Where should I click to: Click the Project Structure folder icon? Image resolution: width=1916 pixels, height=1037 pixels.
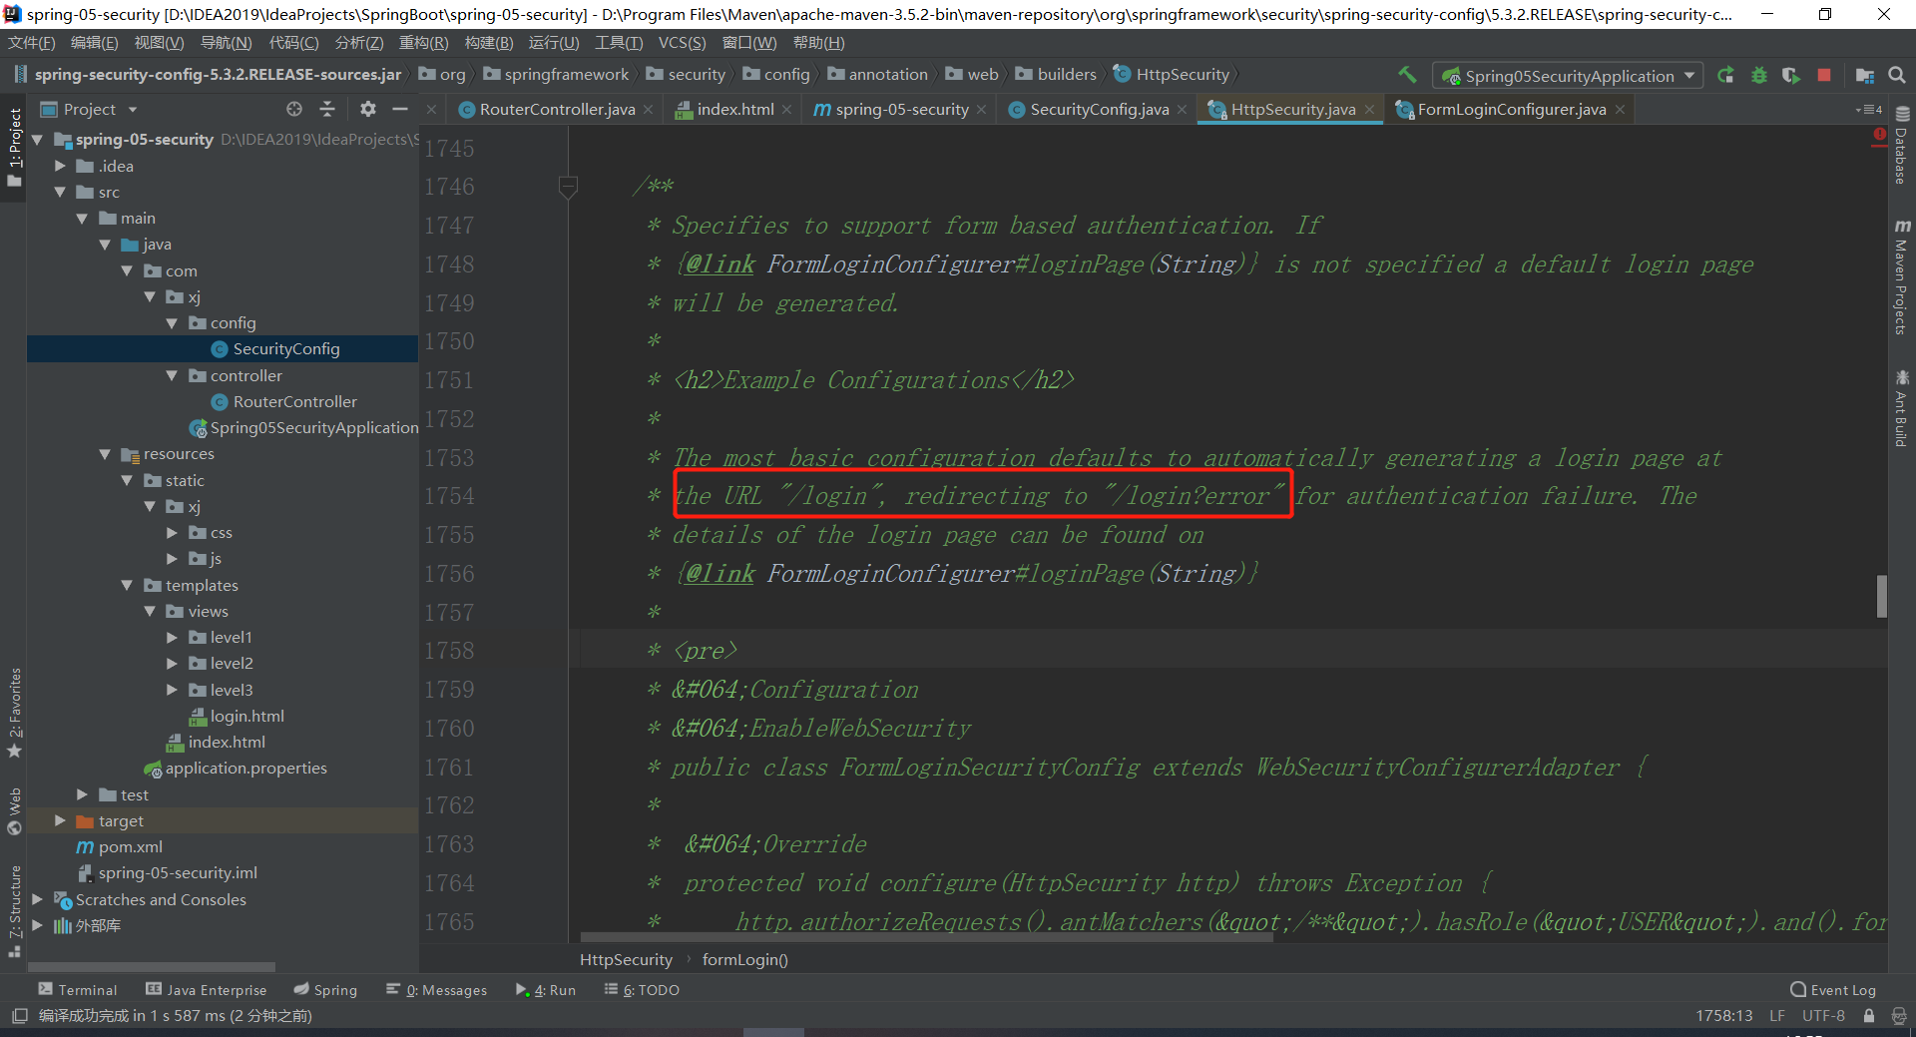[x=1864, y=76]
